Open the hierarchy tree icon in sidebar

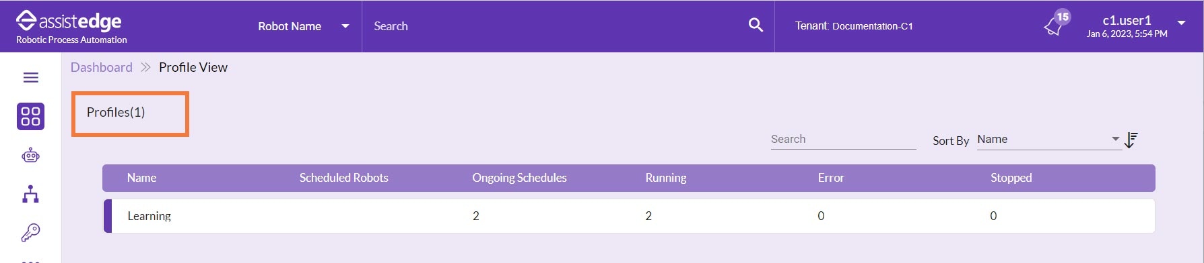30,195
